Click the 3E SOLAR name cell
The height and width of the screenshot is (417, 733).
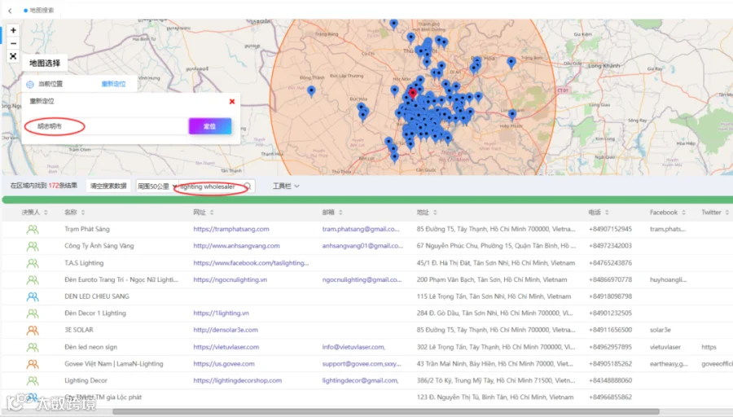coord(79,330)
